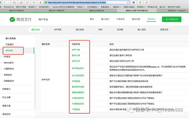This screenshot has width=189, height=118.
Task: Select the 接入规范 sub-tab
Action: pyautogui.click(x=142, y=29)
